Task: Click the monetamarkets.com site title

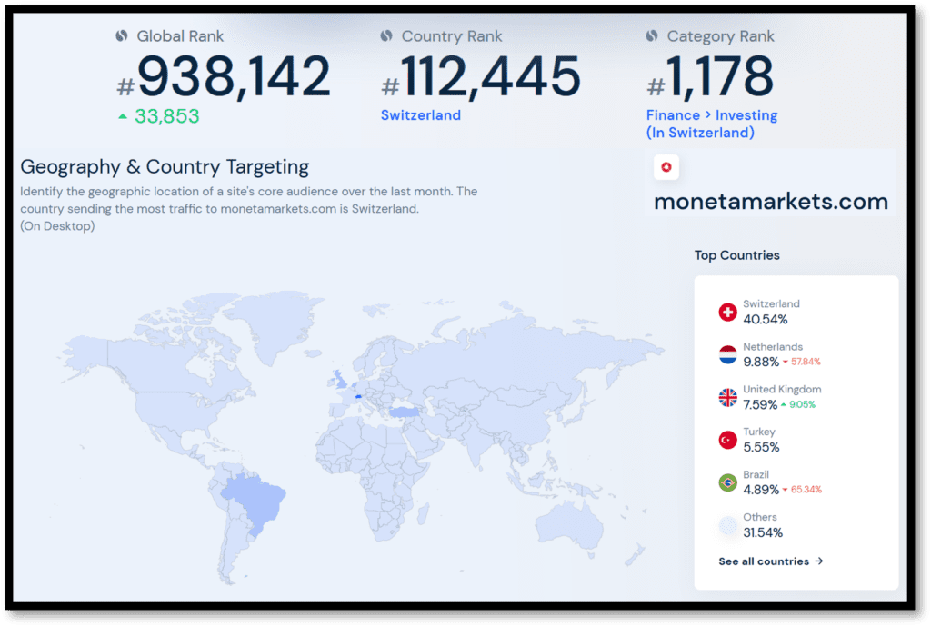Action: click(x=771, y=201)
